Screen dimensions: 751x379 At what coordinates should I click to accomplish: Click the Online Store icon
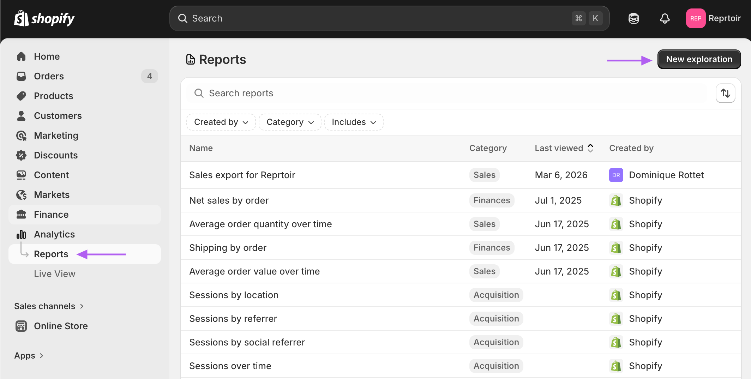(21, 326)
